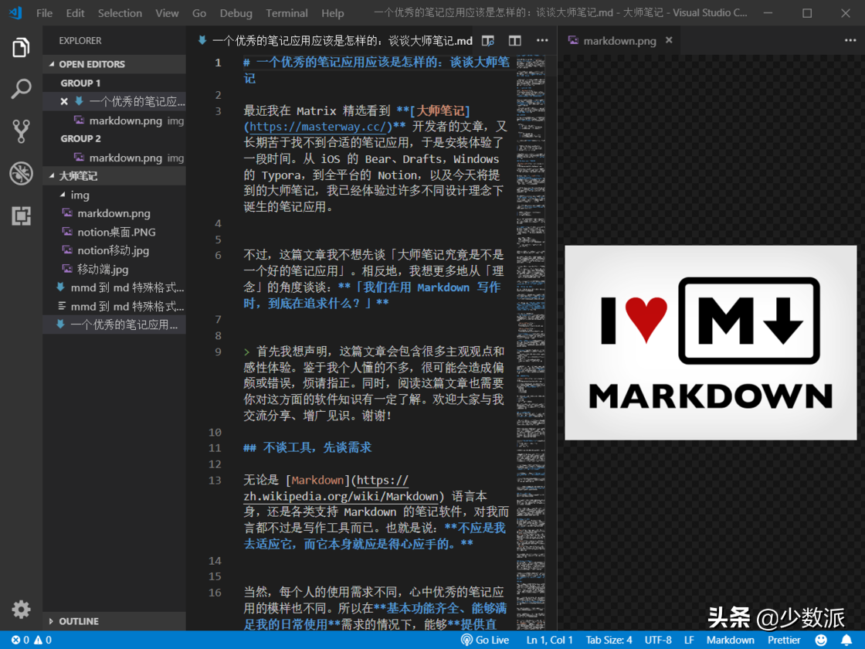This screenshot has width=865, height=649.
Task: Open the Help menu
Action: [x=333, y=13]
